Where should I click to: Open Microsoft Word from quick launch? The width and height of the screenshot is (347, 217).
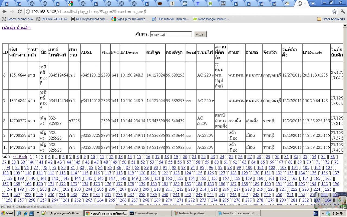tap(32, 213)
